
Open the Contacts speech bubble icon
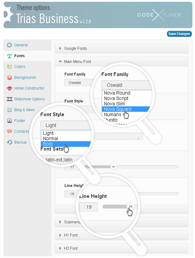click(x=9, y=131)
